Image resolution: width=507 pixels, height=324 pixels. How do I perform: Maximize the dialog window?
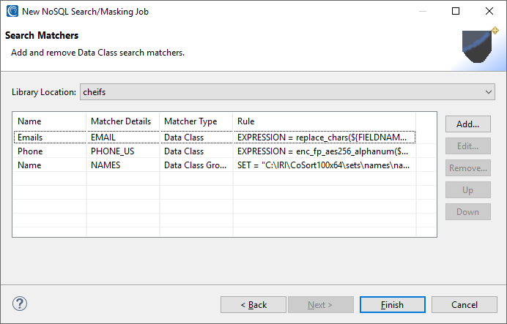[x=456, y=11]
